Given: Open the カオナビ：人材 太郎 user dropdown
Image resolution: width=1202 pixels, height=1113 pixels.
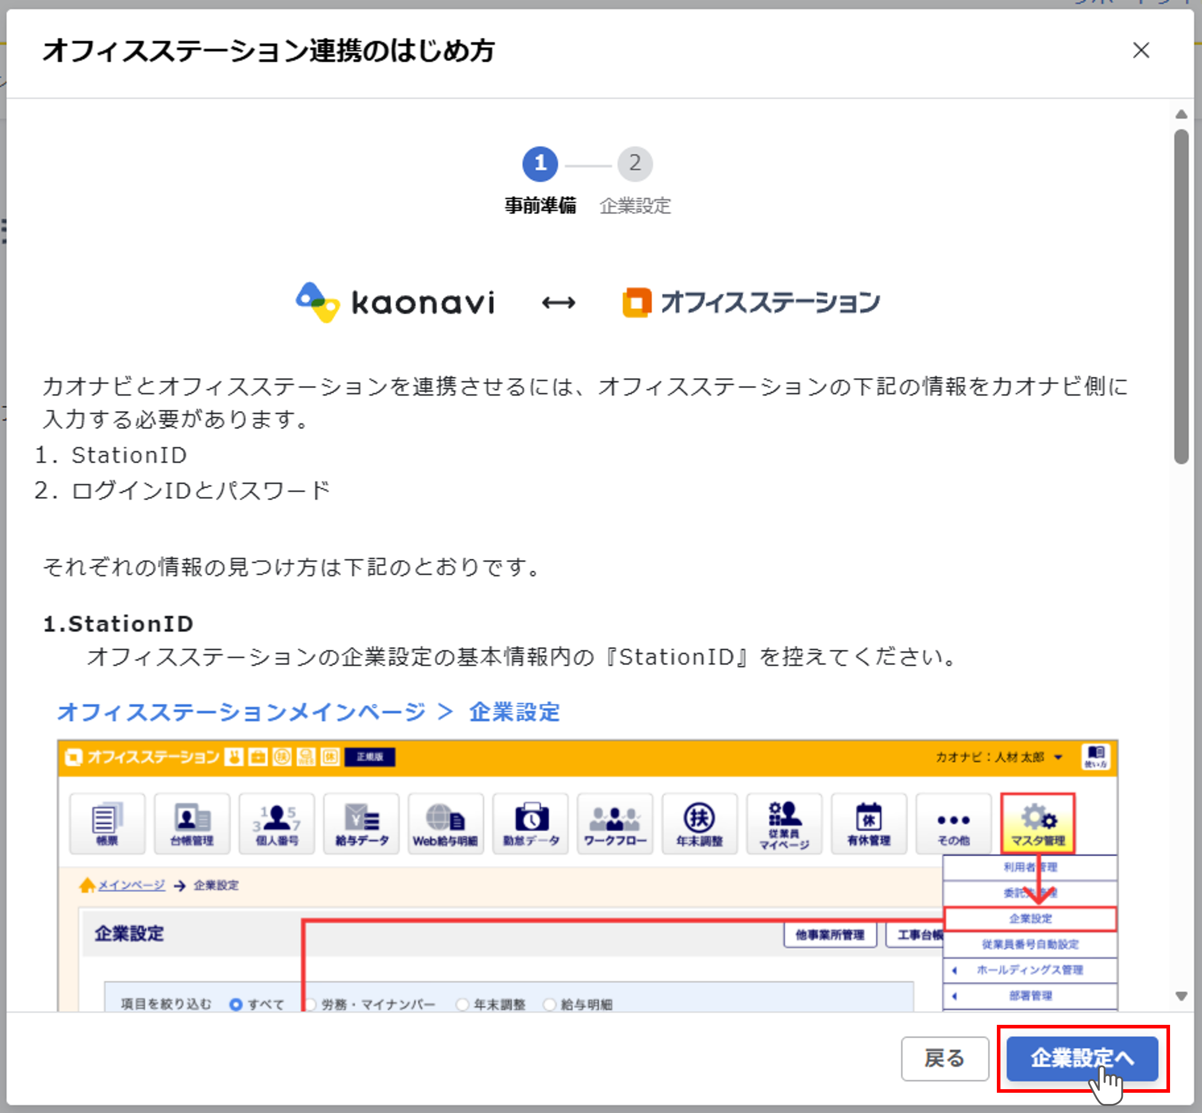Looking at the screenshot, I should pyautogui.click(x=999, y=757).
